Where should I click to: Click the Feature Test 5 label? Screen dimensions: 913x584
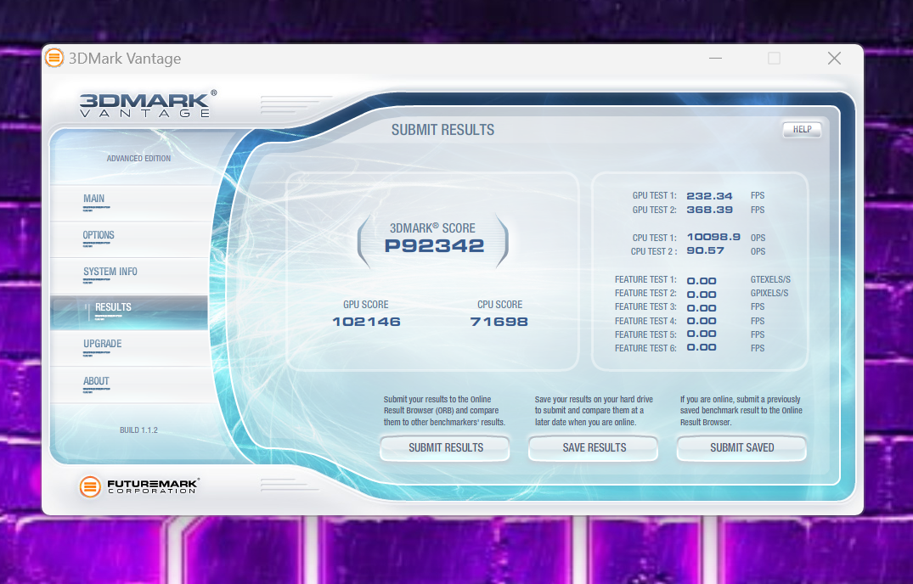tap(645, 334)
